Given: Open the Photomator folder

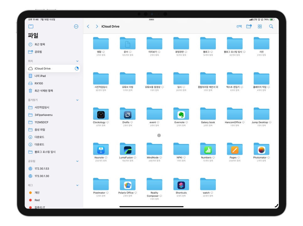Looking at the screenshot, I should pyautogui.click(x=262, y=149).
